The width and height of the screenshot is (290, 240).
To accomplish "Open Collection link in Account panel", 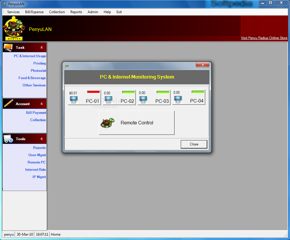I will coord(38,120).
